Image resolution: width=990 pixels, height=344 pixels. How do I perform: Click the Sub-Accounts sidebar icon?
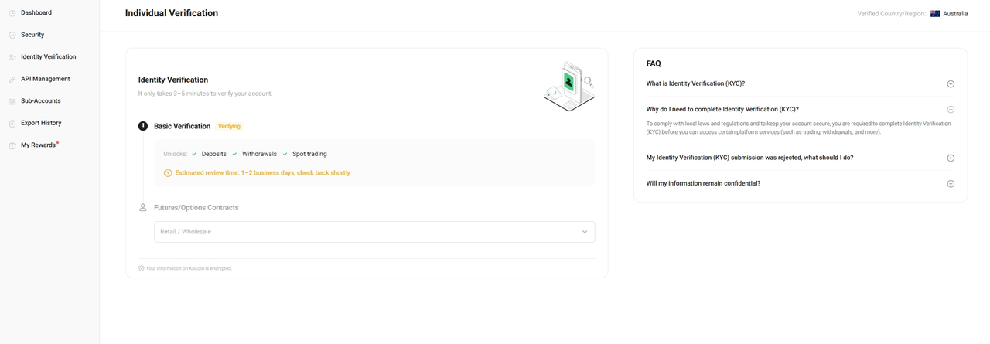tap(12, 101)
